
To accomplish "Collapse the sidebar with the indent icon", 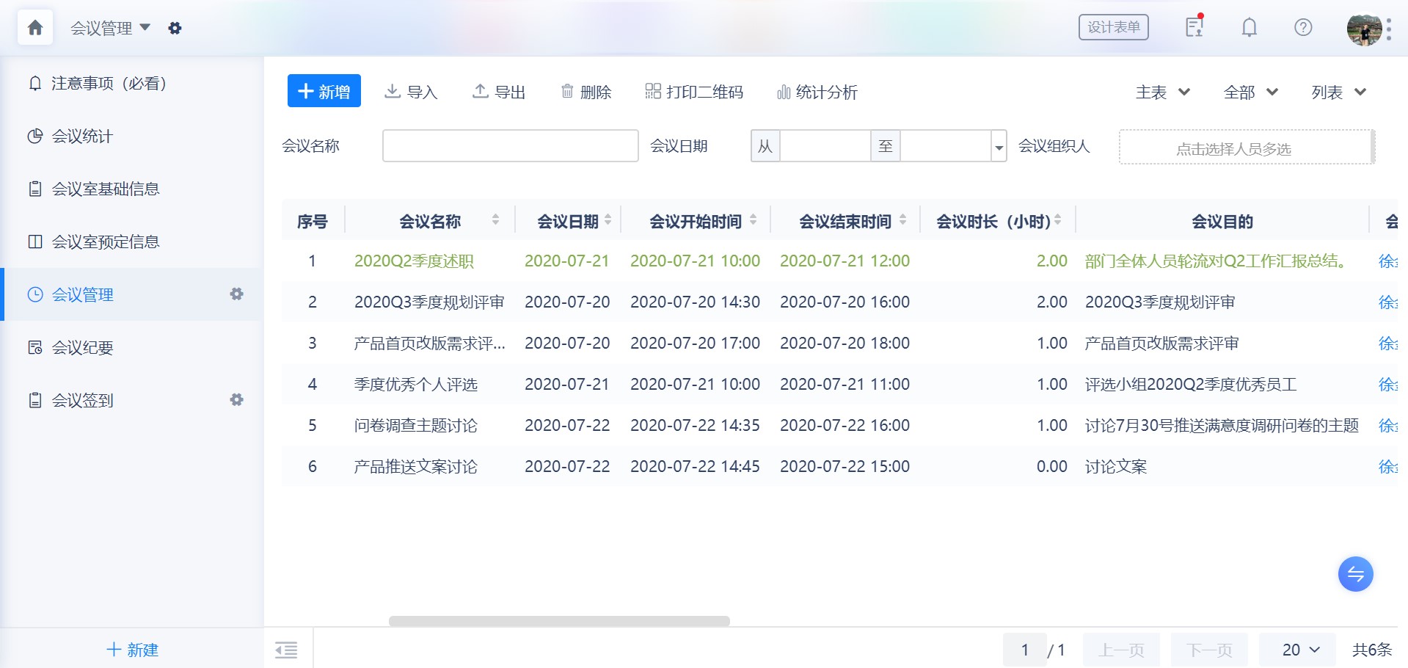I will click(x=286, y=650).
